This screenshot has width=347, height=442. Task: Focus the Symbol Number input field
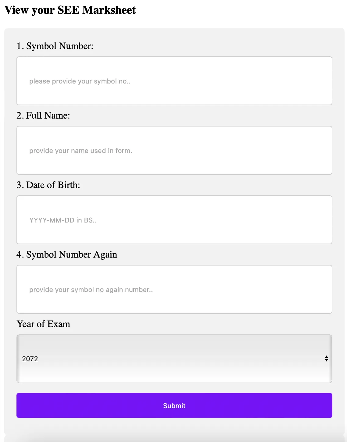(174, 81)
